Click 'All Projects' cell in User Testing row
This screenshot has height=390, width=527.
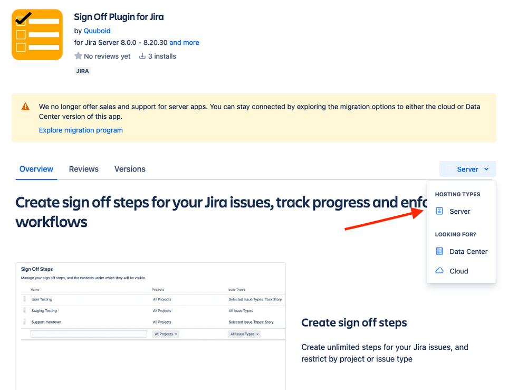tap(162, 299)
